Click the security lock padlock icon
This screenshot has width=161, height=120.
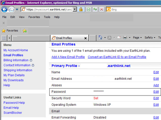81,9
